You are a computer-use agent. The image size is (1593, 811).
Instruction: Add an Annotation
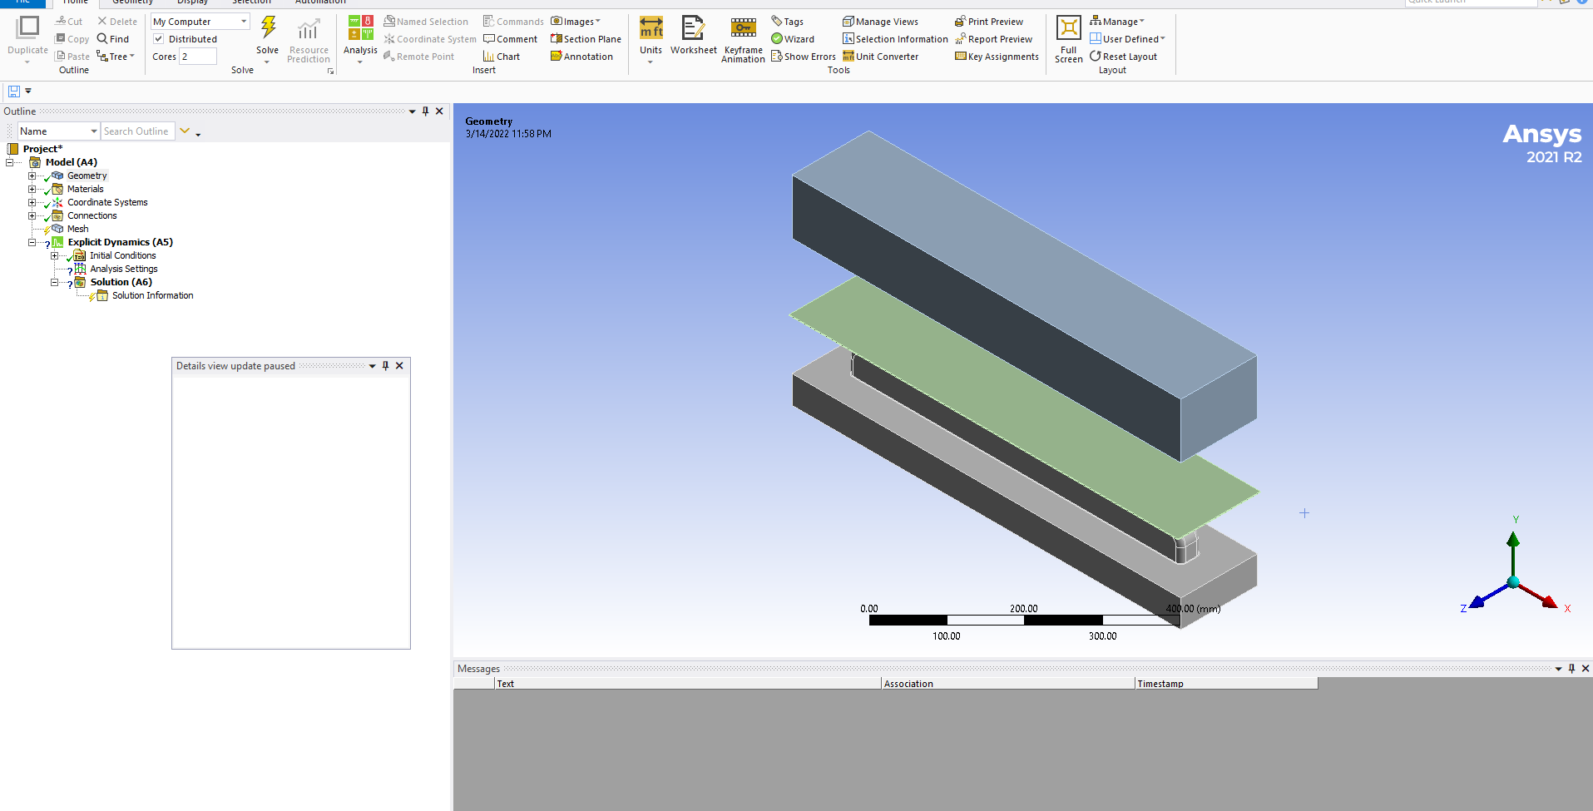click(x=581, y=57)
